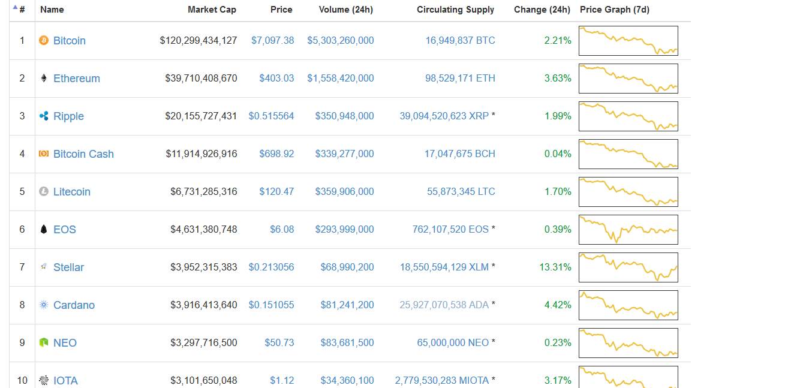Click Cardano change value 4.42%

click(x=558, y=305)
